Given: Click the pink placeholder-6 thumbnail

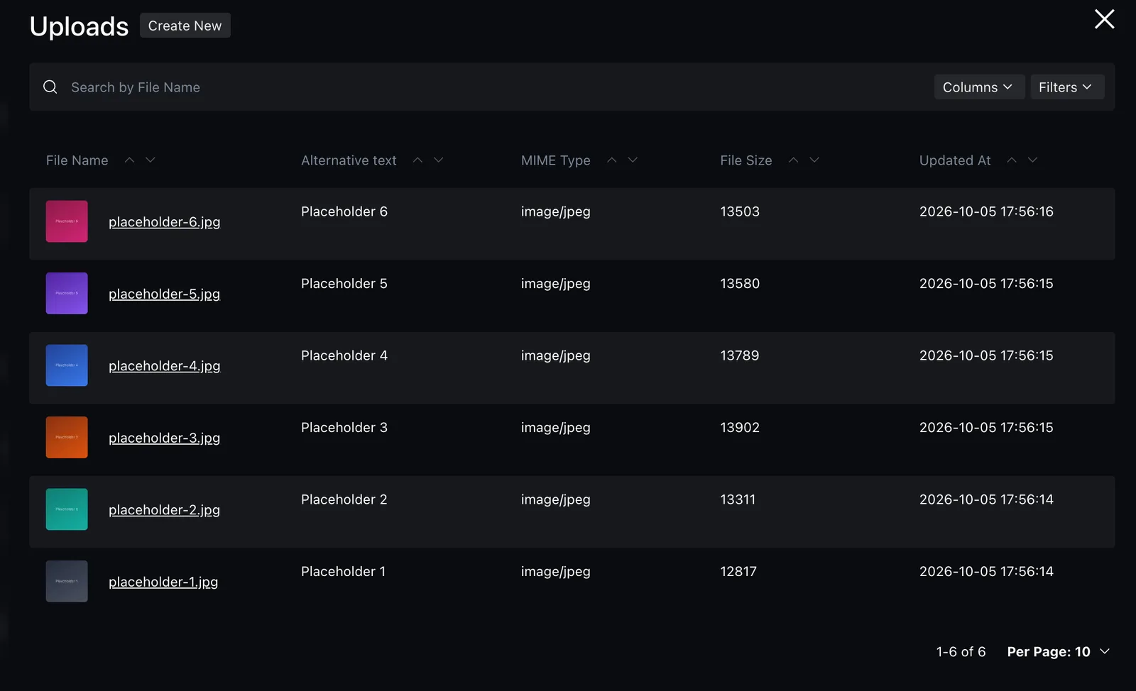Looking at the screenshot, I should pyautogui.click(x=67, y=221).
